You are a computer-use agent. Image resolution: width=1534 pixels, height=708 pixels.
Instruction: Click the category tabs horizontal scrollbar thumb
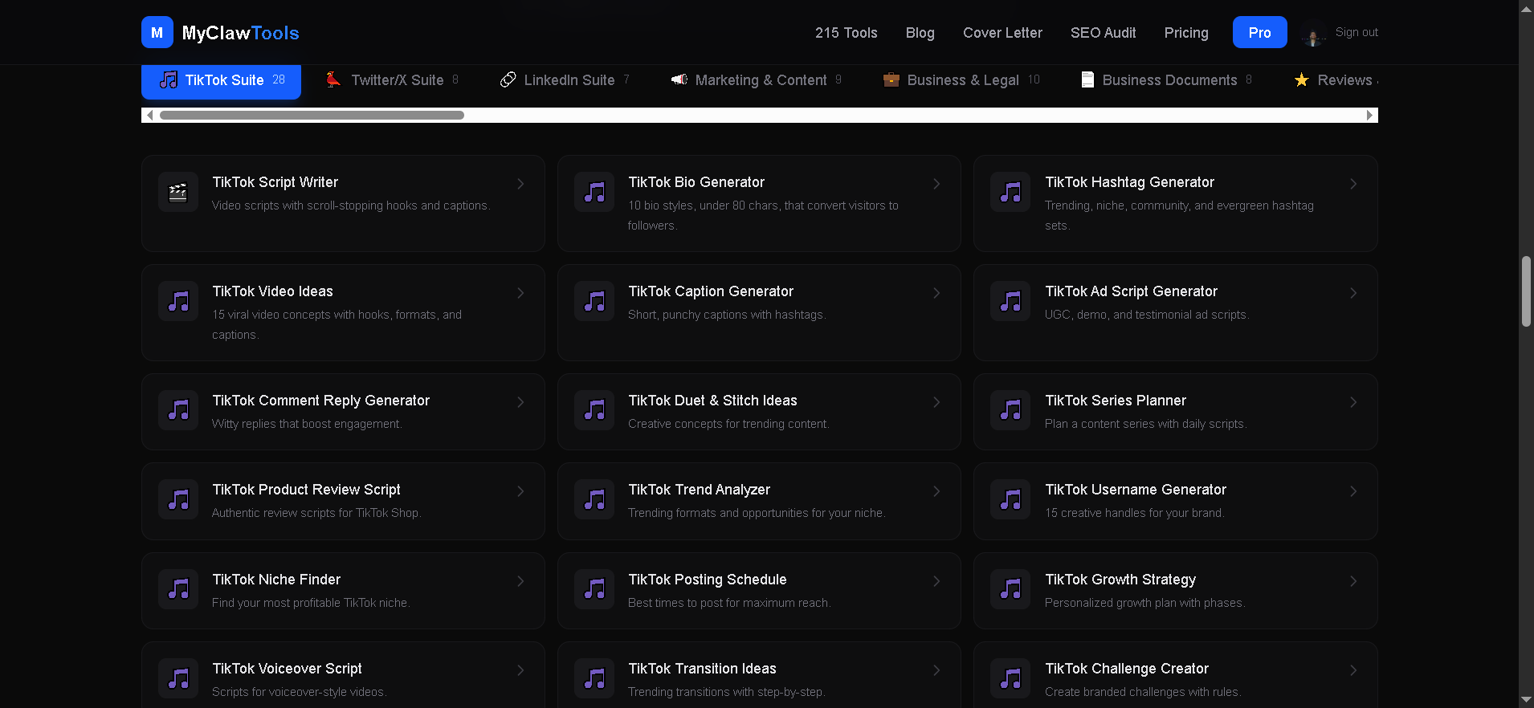(312, 115)
